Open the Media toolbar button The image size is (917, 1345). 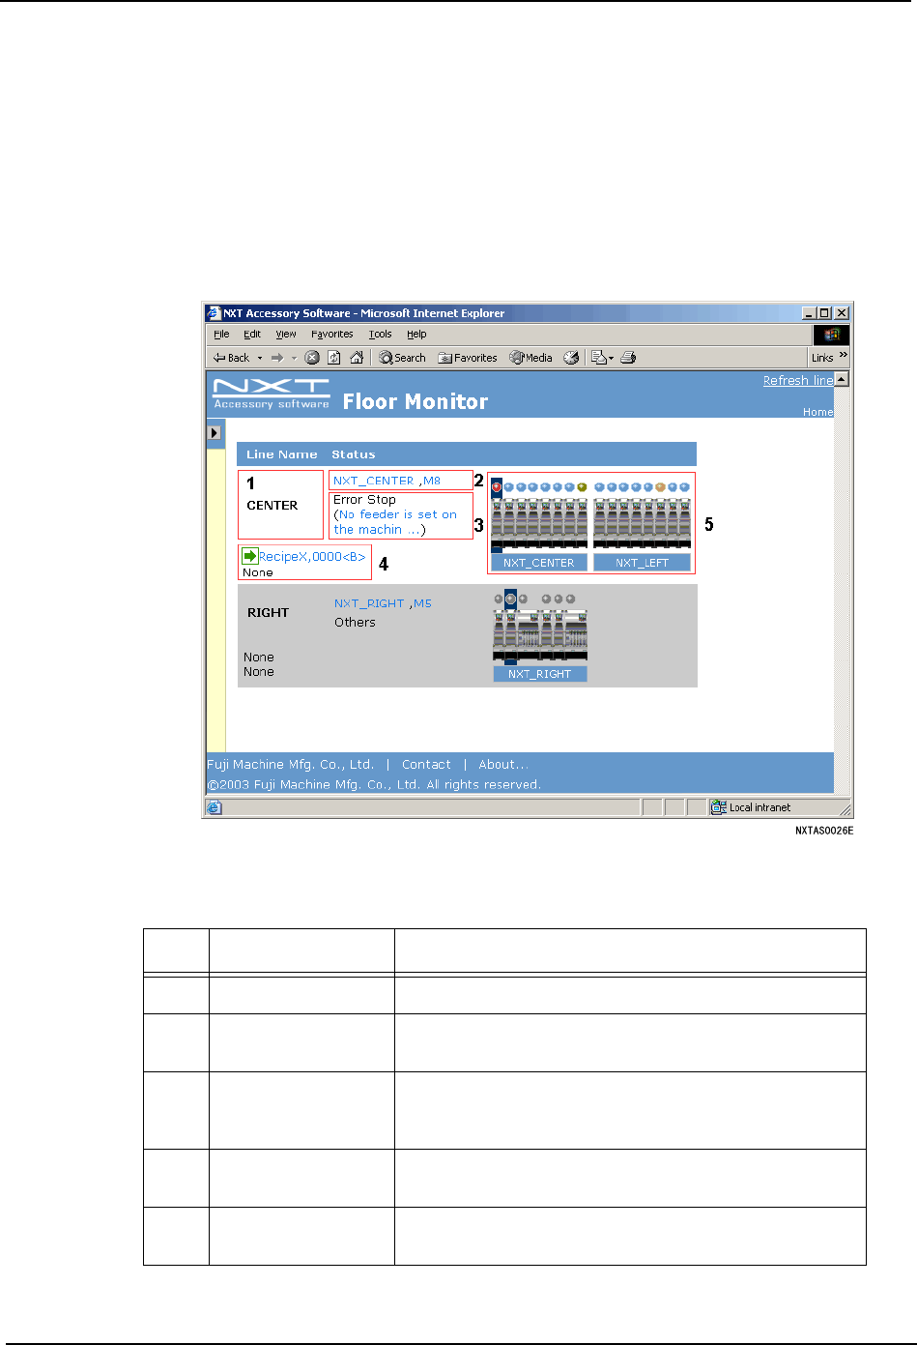530,358
